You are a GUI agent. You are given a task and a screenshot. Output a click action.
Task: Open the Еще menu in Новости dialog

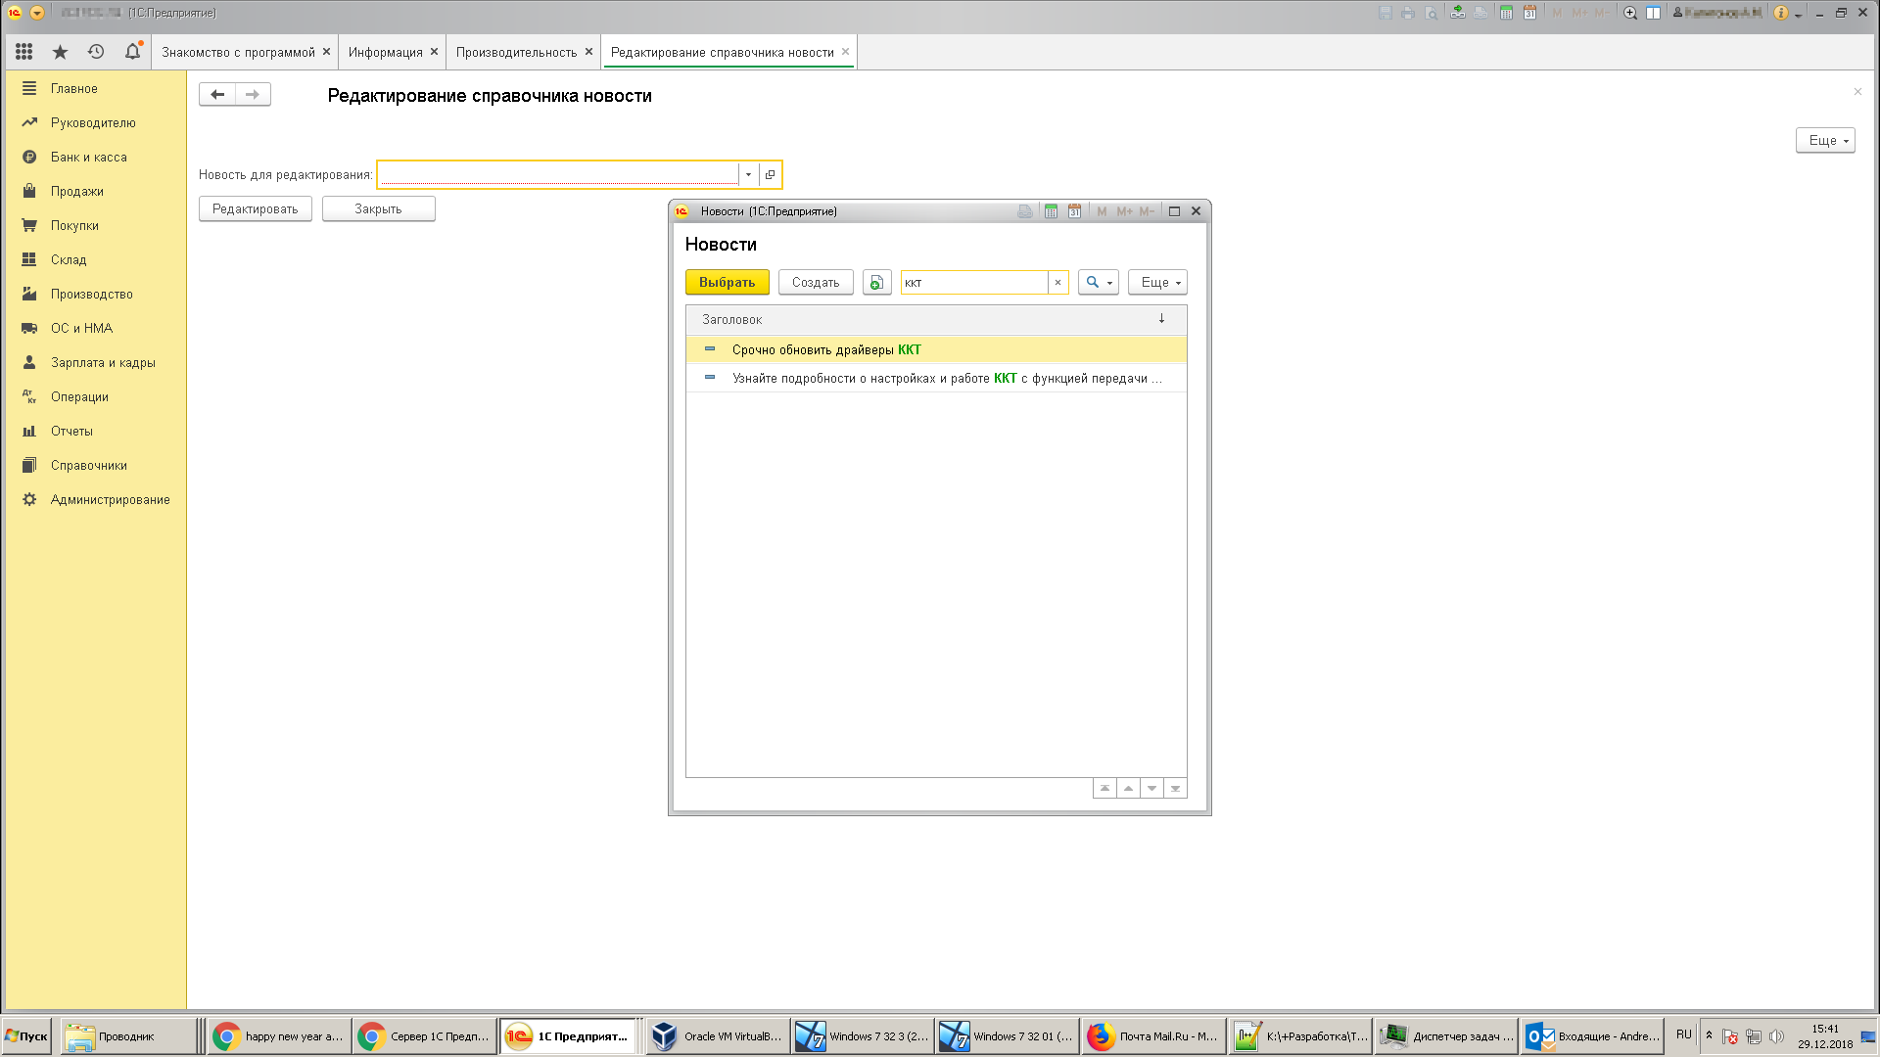pyautogui.click(x=1157, y=282)
